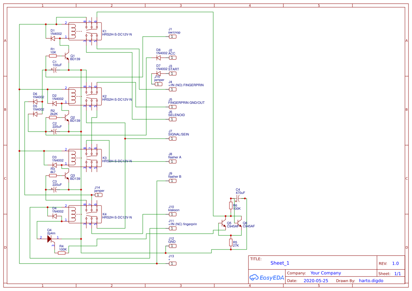Screen dimensions: 412x291
Task: Click the harto.digdo drawn-by text
Action: point(371,280)
